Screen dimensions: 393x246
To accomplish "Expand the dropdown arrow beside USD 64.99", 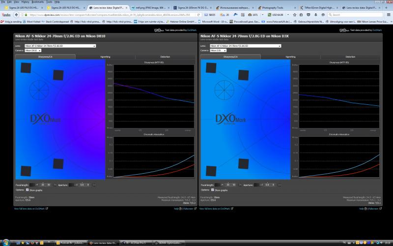I will 288,15.
